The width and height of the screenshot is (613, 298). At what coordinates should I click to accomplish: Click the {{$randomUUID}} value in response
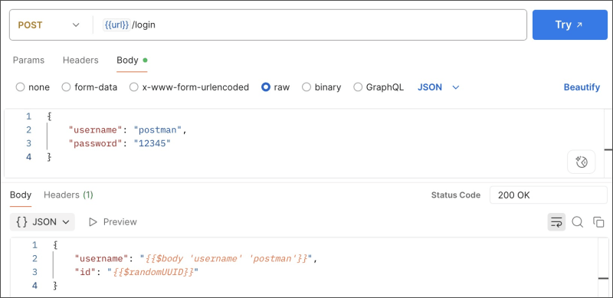coord(152,272)
